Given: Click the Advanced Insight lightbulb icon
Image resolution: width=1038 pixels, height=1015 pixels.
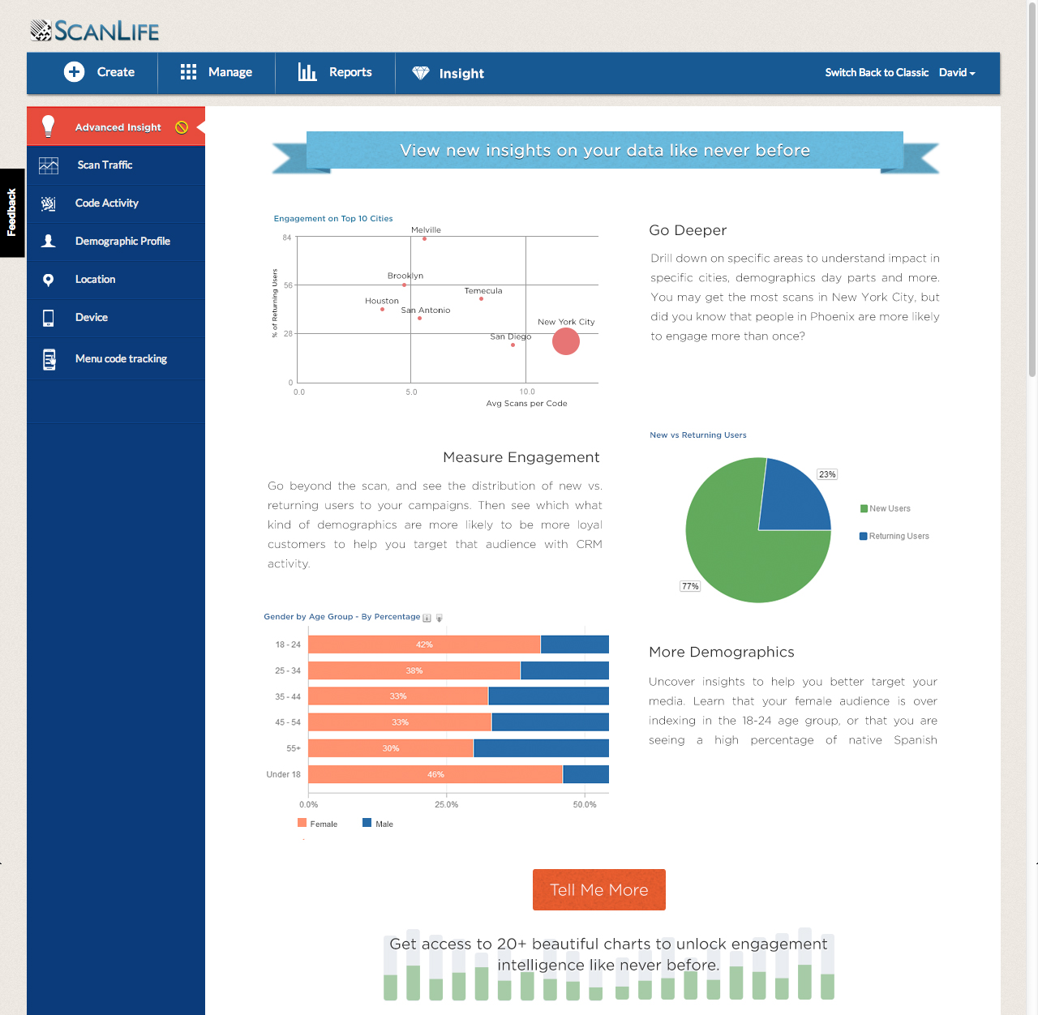Looking at the screenshot, I should click(x=49, y=126).
